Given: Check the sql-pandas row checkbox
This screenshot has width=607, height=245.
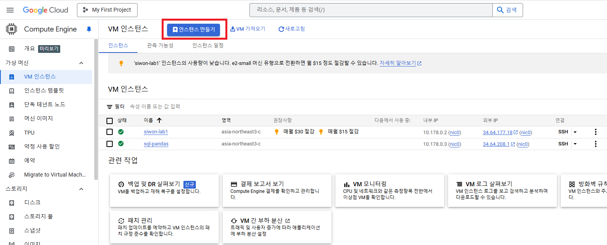Looking at the screenshot, I should [x=110, y=144].
